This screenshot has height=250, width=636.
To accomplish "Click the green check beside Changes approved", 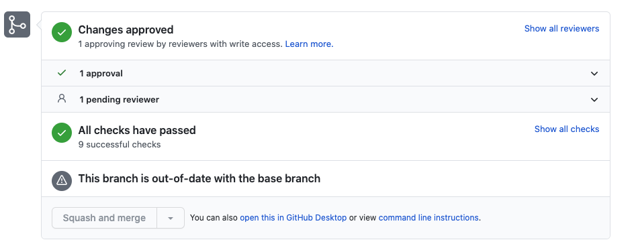I will [62, 32].
